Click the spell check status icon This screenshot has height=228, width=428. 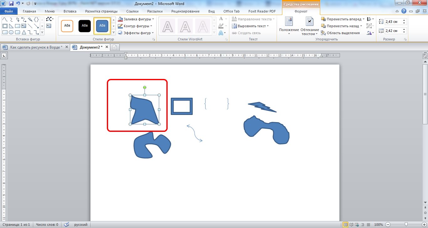pos(66,225)
